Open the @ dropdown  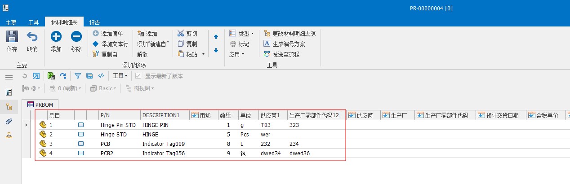point(32,88)
